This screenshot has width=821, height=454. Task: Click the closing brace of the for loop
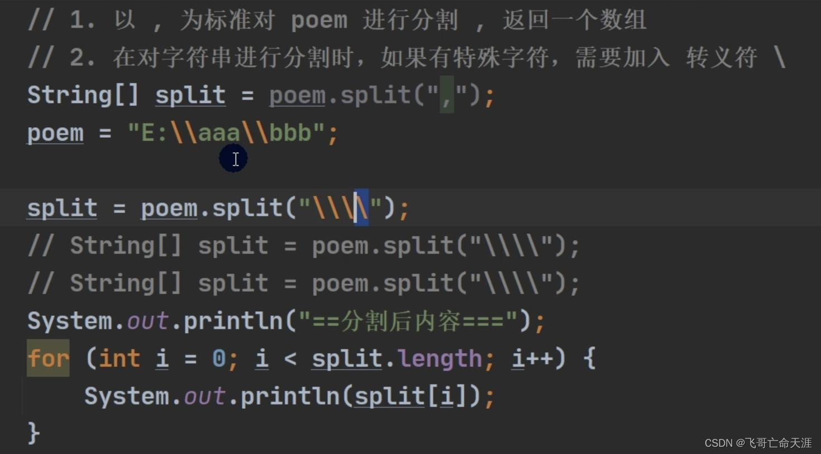(34, 433)
